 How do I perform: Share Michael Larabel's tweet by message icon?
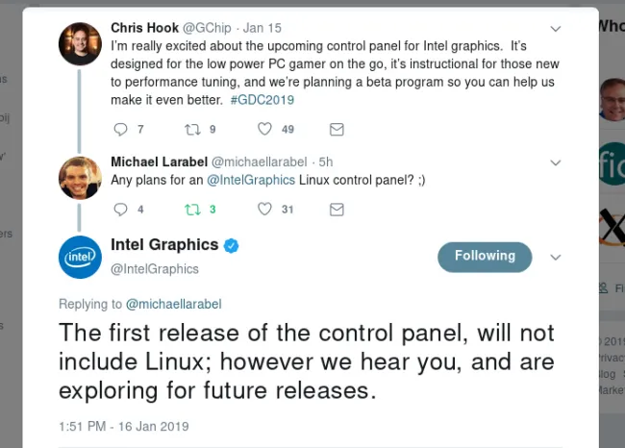coord(337,210)
